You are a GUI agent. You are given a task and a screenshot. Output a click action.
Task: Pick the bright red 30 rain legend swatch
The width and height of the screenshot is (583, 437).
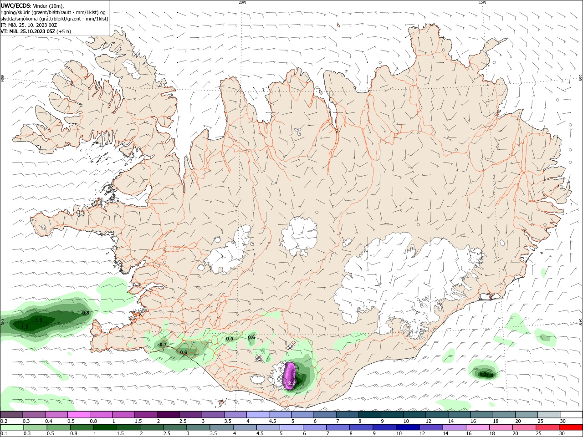coord(571,427)
